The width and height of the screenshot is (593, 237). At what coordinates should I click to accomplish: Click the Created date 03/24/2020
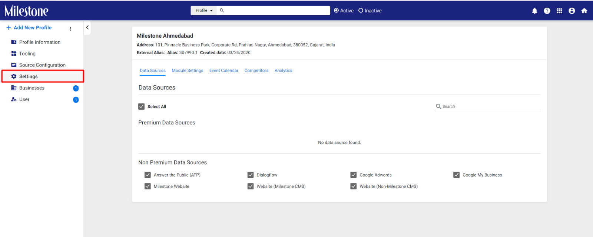click(239, 53)
